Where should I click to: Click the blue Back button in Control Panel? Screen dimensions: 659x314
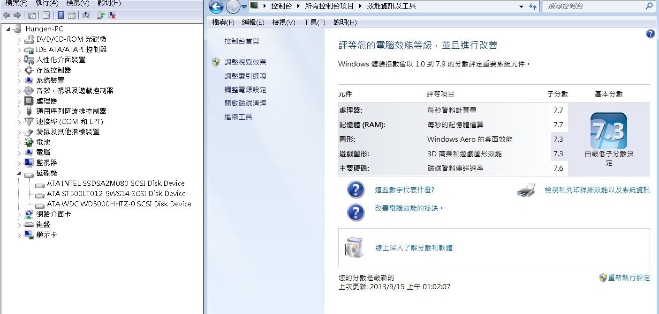pos(216,7)
